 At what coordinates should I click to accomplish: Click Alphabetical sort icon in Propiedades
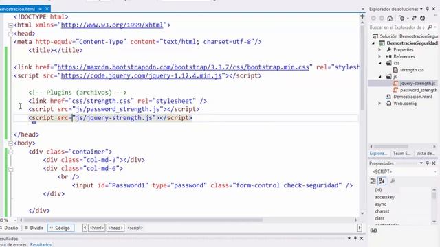pos(382,181)
